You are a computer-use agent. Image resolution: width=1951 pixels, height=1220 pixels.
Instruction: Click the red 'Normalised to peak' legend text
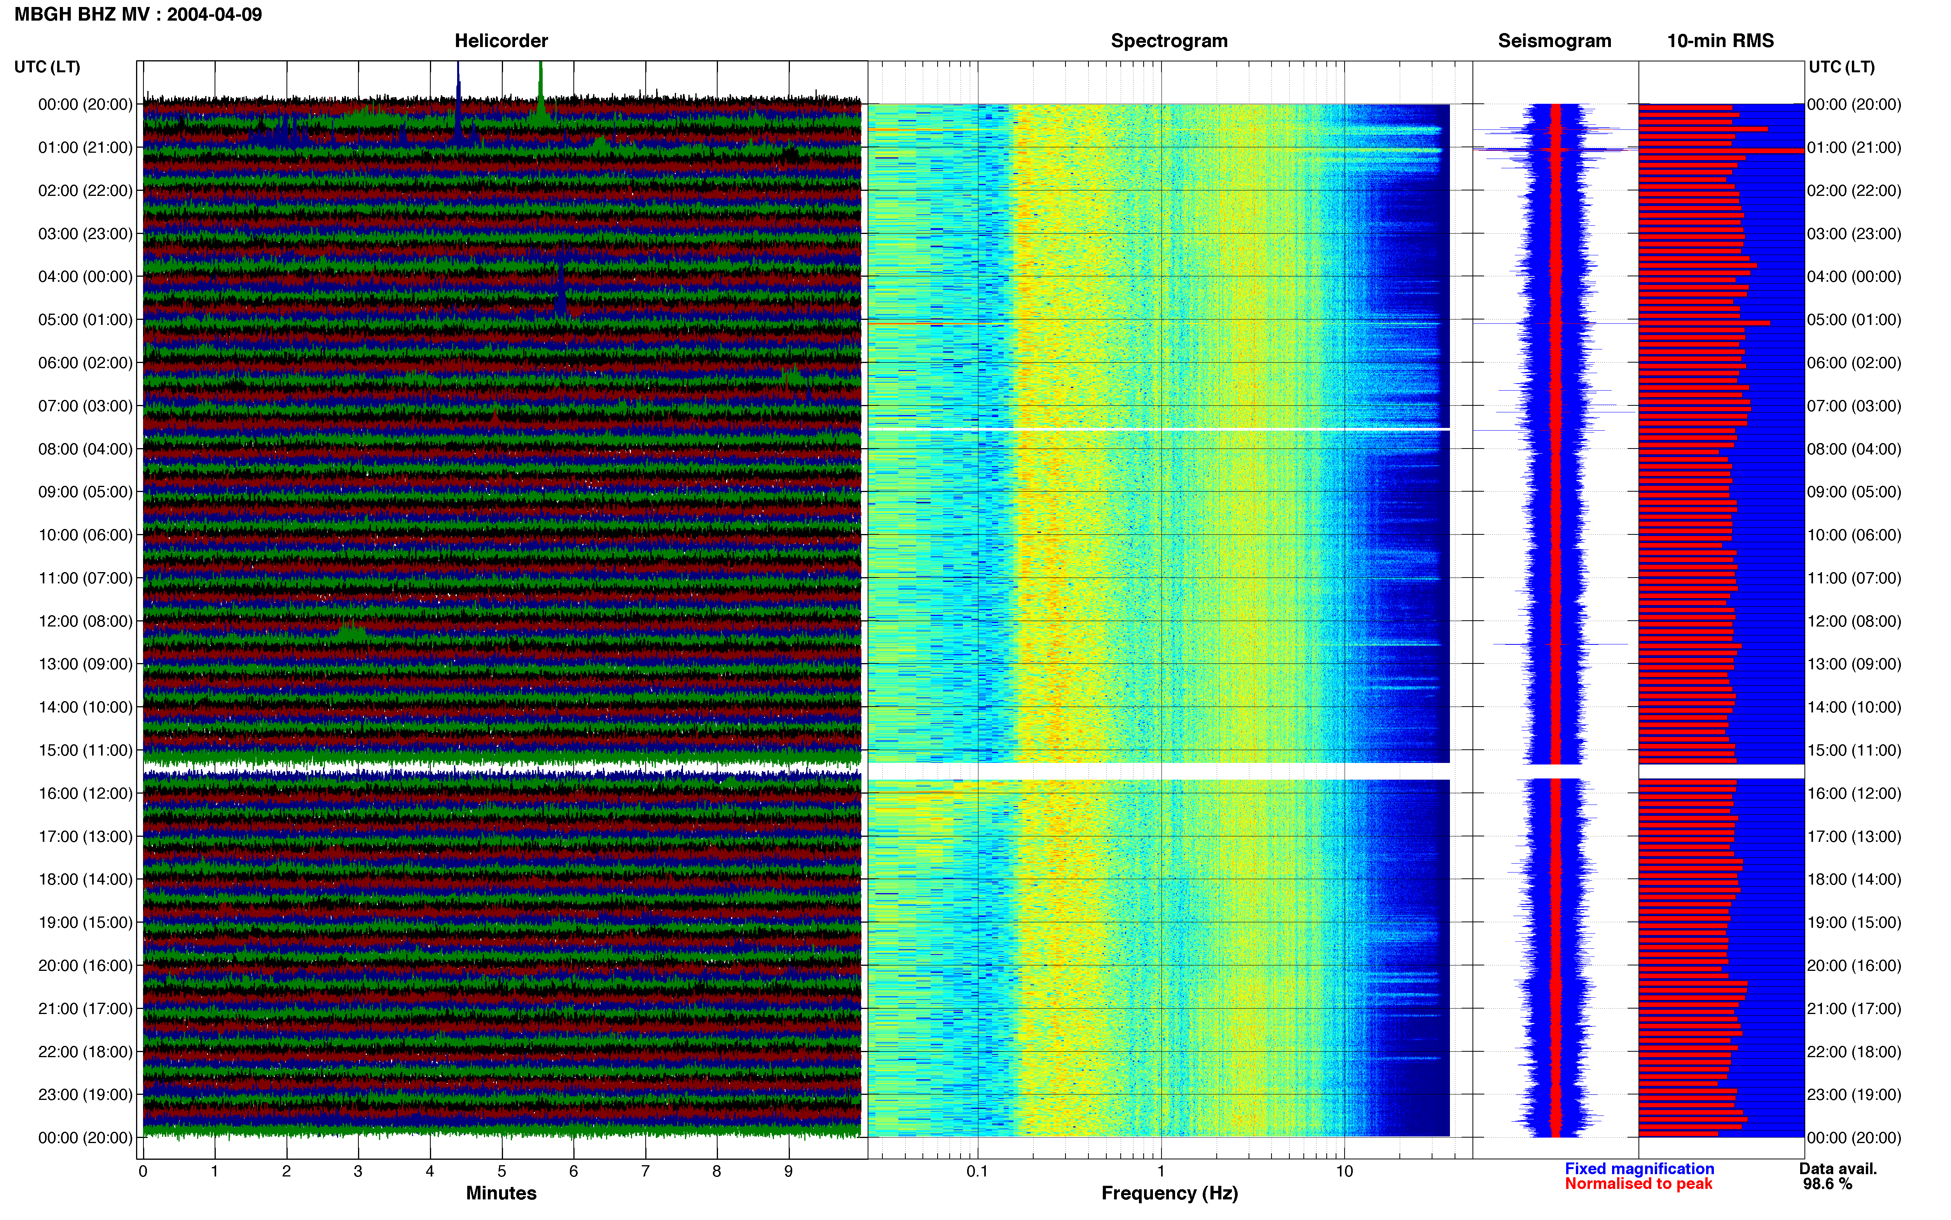click(x=1638, y=1184)
